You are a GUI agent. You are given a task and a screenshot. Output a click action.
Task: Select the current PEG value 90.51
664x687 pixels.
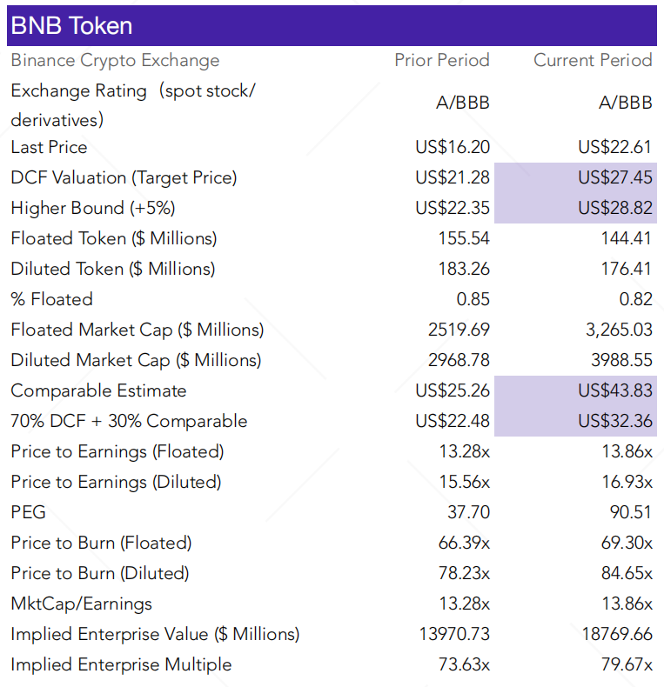[x=631, y=512]
